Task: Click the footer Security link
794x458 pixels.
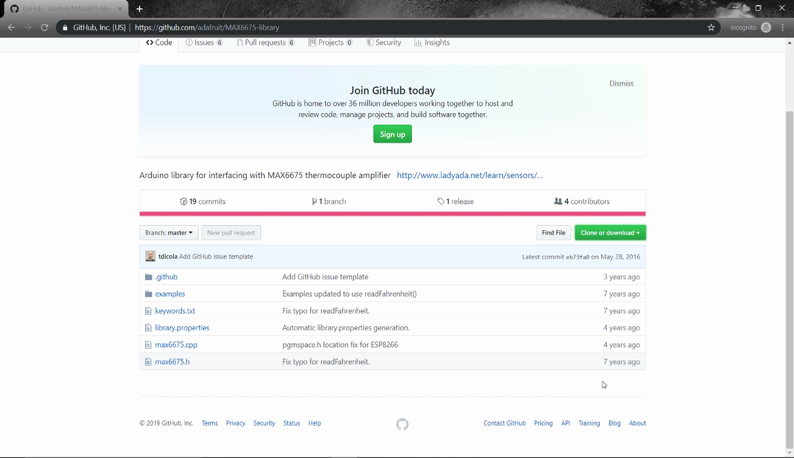Action: (264, 423)
